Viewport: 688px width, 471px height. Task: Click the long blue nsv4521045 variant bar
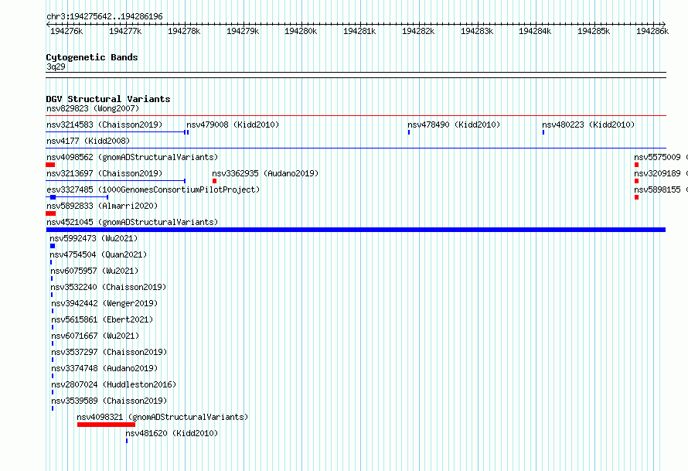(356, 230)
